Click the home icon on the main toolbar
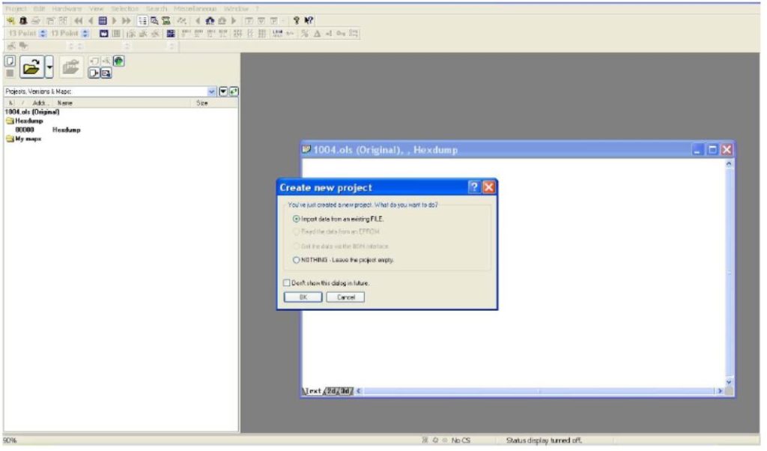 pos(209,21)
